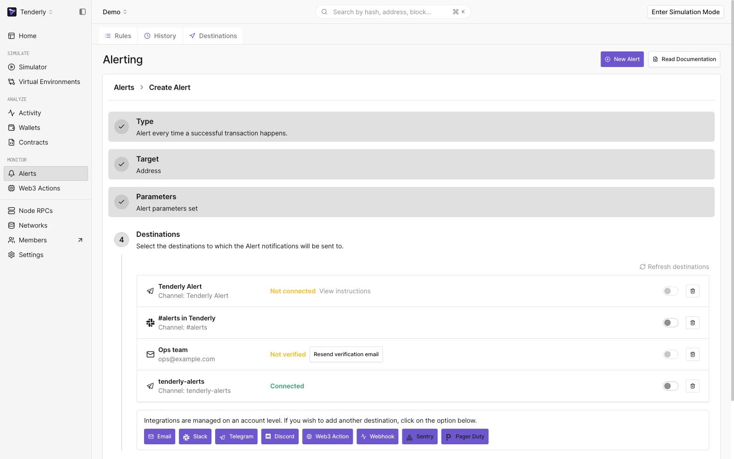Open Settings in sidebar
This screenshot has height=459, width=734.
coord(46,255)
